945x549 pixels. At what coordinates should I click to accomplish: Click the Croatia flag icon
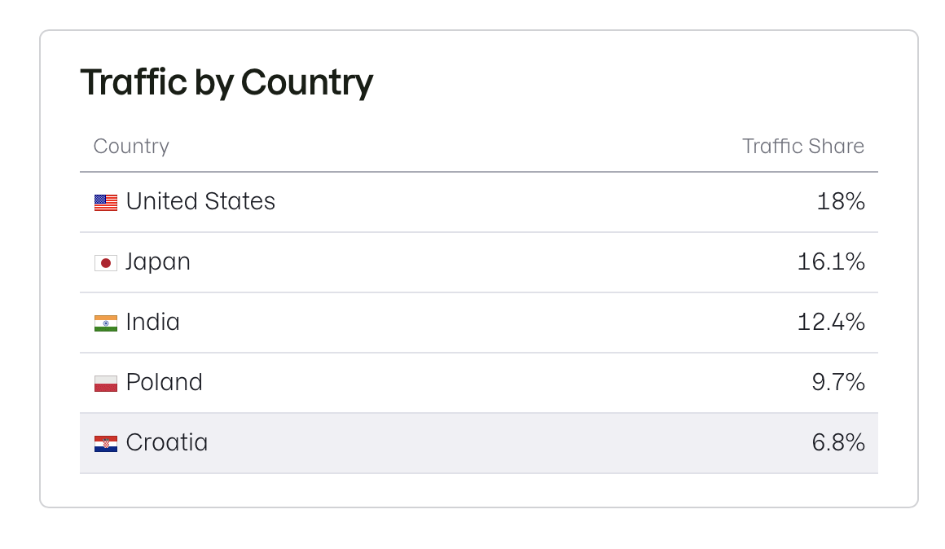point(106,443)
